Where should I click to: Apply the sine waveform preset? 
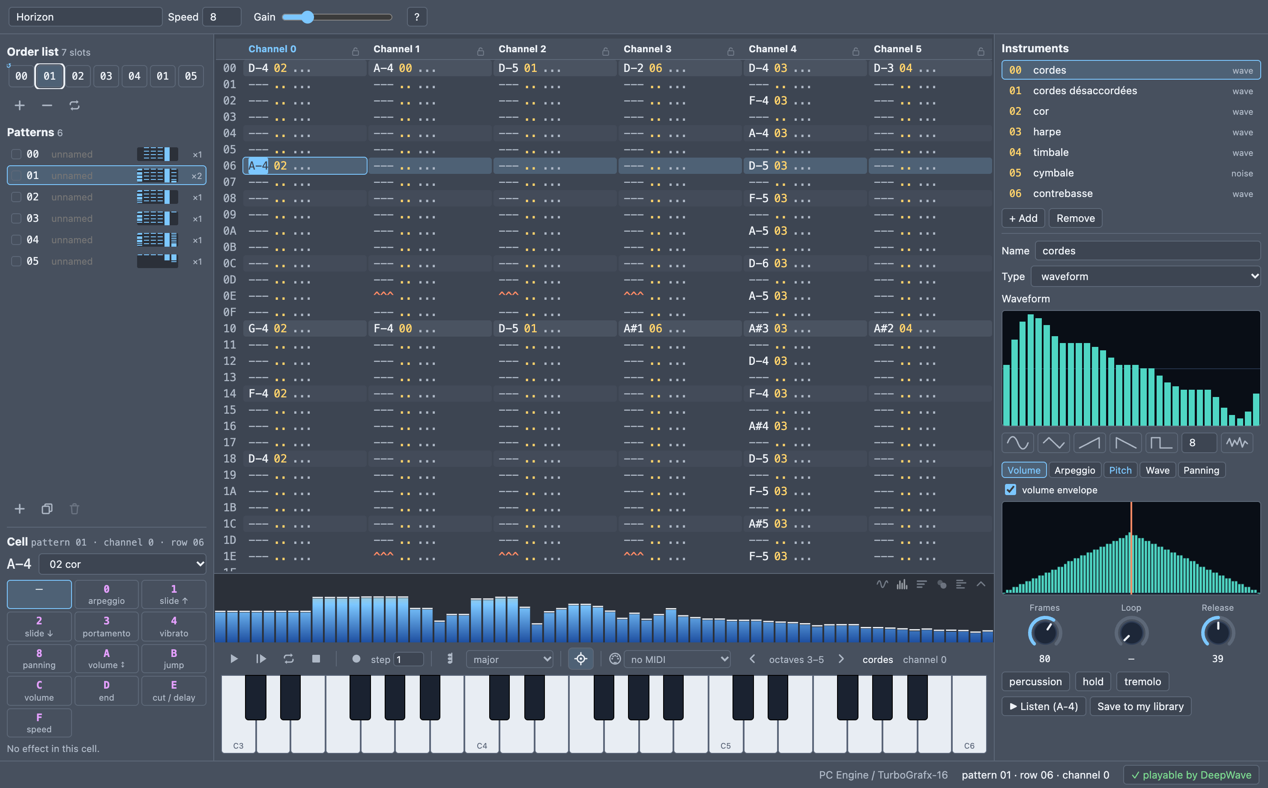(1018, 443)
